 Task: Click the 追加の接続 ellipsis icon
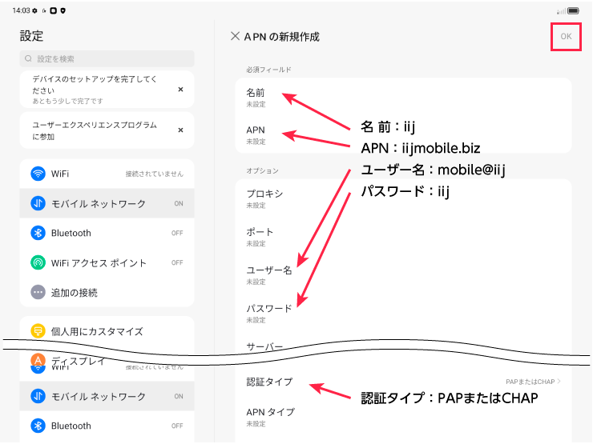click(x=38, y=292)
